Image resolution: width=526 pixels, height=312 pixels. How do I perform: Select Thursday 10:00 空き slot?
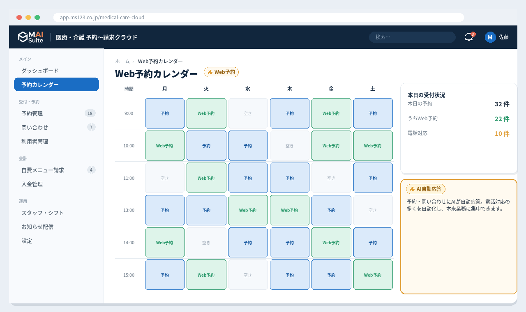pos(290,146)
